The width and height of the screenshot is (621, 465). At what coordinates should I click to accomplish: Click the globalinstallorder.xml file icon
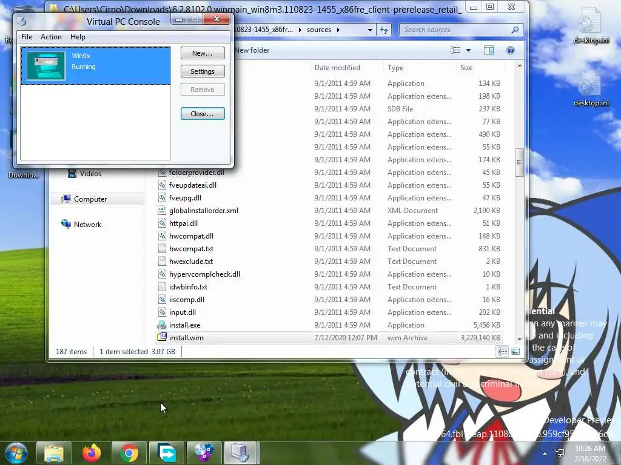tap(161, 210)
